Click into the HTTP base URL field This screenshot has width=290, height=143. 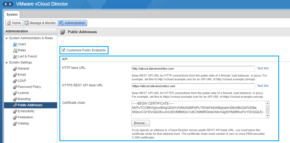(x=193, y=69)
